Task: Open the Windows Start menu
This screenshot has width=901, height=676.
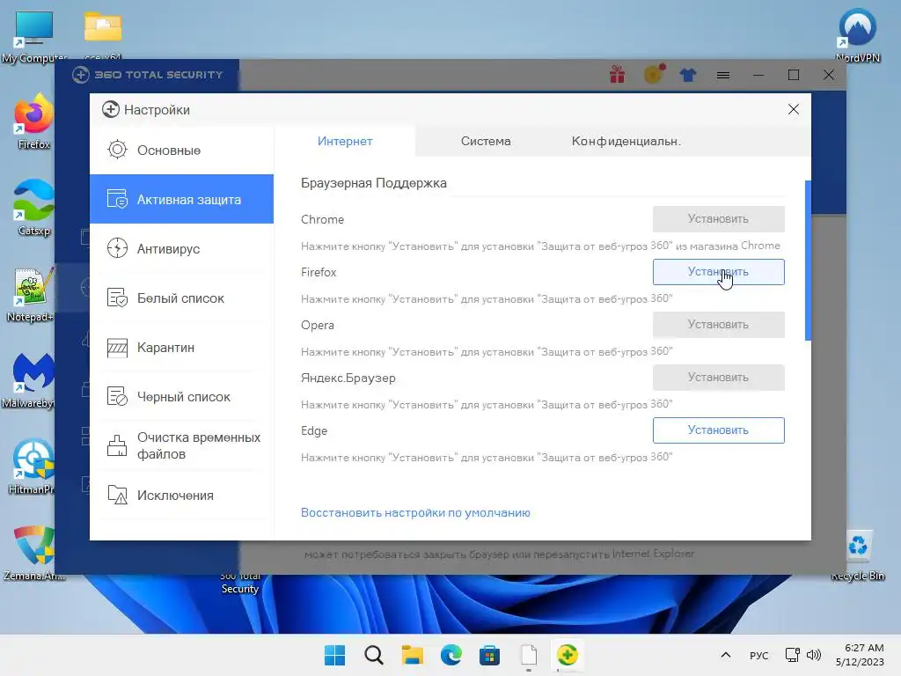Action: [x=334, y=655]
